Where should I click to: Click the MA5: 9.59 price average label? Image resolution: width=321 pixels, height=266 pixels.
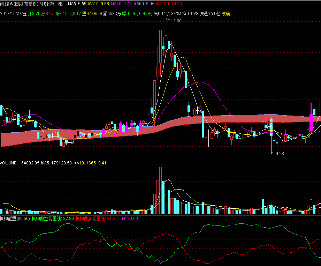[77, 4]
